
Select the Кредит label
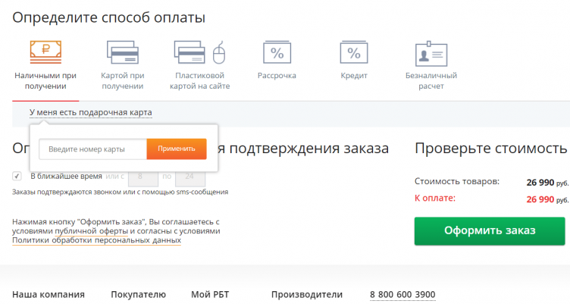click(354, 76)
